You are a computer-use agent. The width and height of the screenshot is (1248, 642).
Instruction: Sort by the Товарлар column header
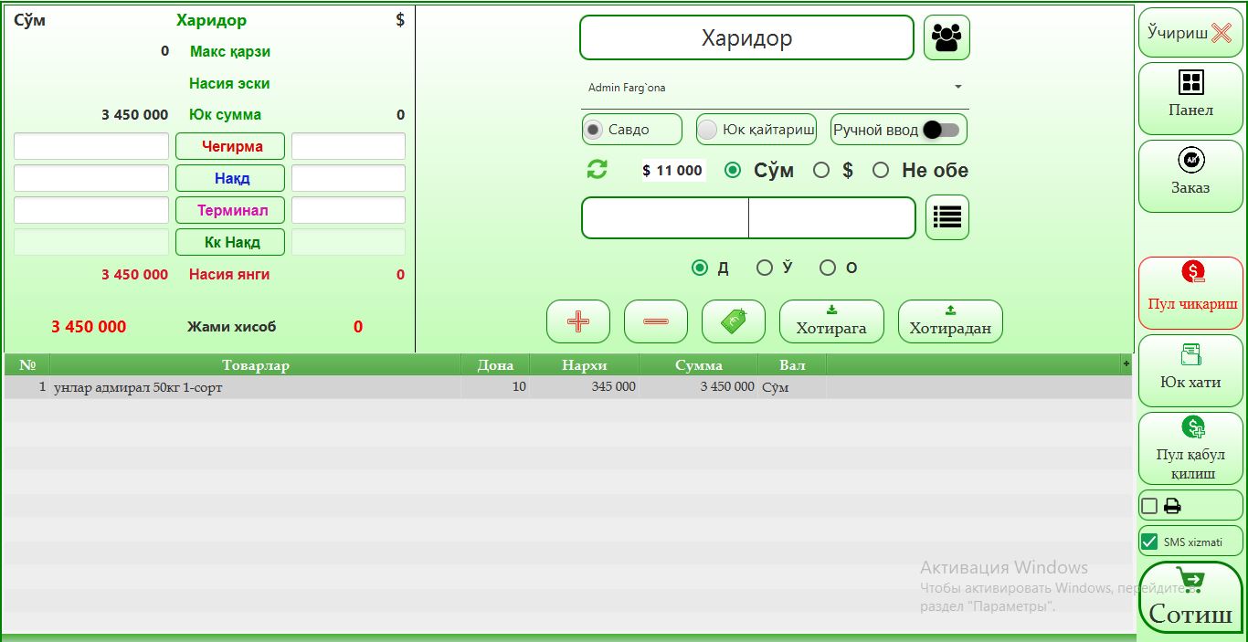coord(255,365)
